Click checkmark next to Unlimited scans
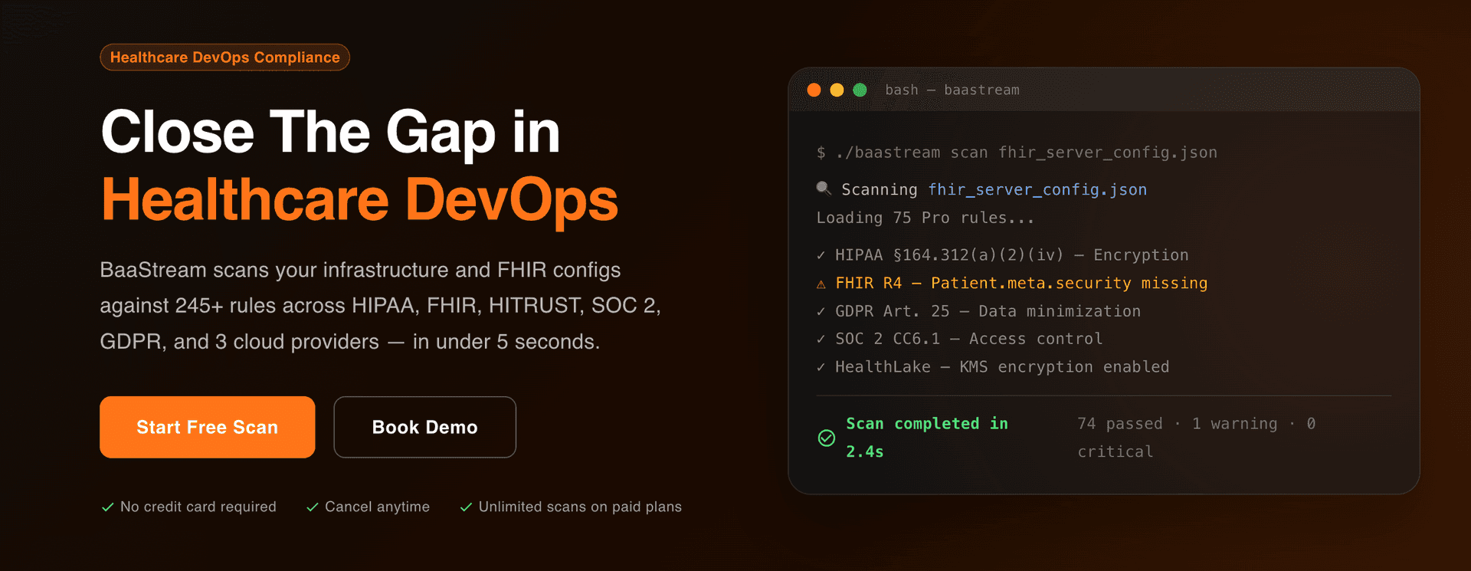The width and height of the screenshot is (1471, 571). pyautogui.click(x=466, y=507)
